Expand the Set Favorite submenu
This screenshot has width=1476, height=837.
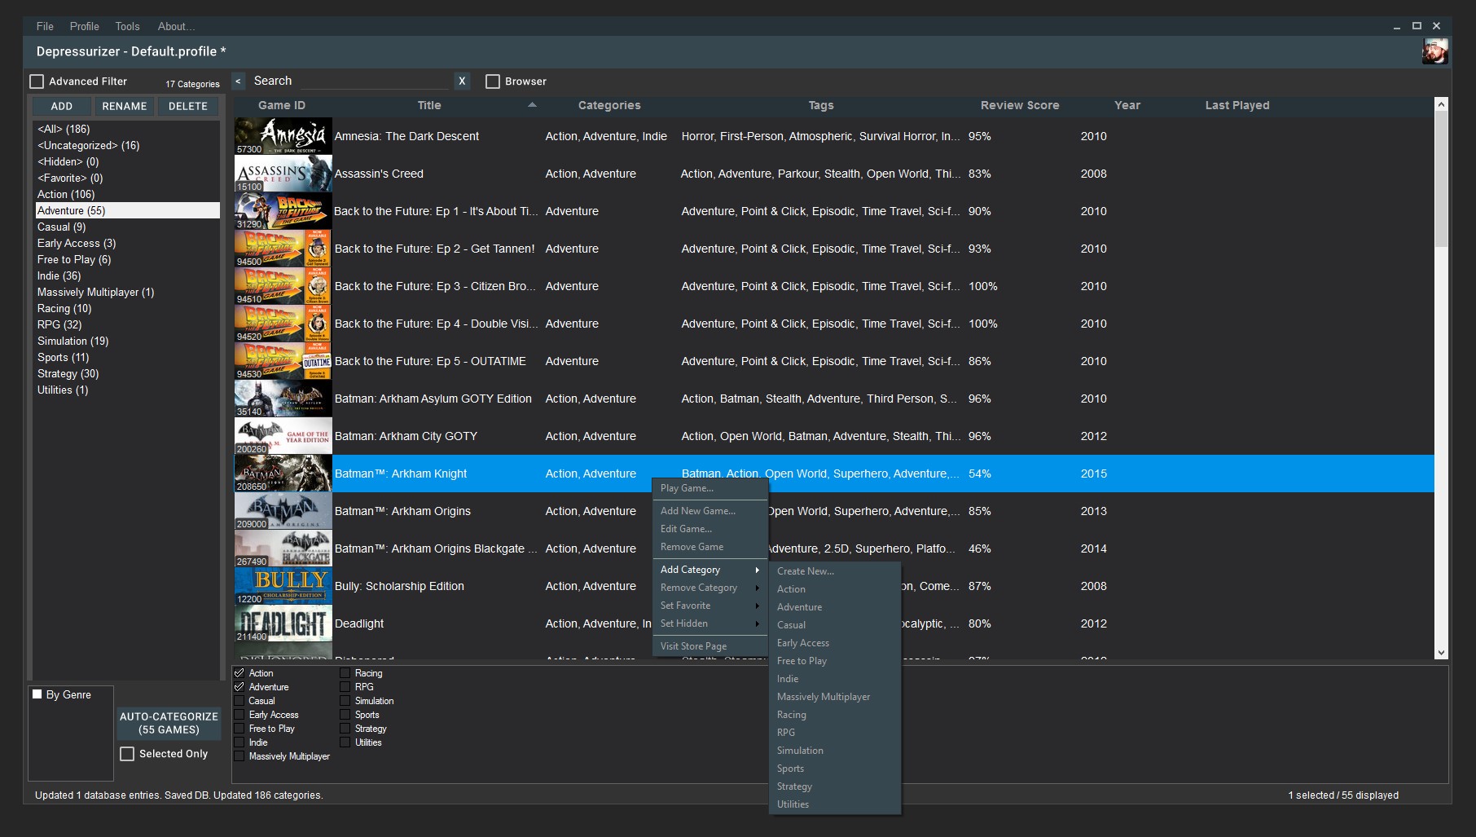pos(709,606)
